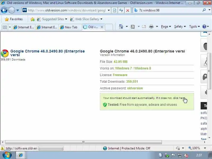Viewport: 212px width, 159px height.
Task: Open a blank new tab button
Action: [x=109, y=27]
